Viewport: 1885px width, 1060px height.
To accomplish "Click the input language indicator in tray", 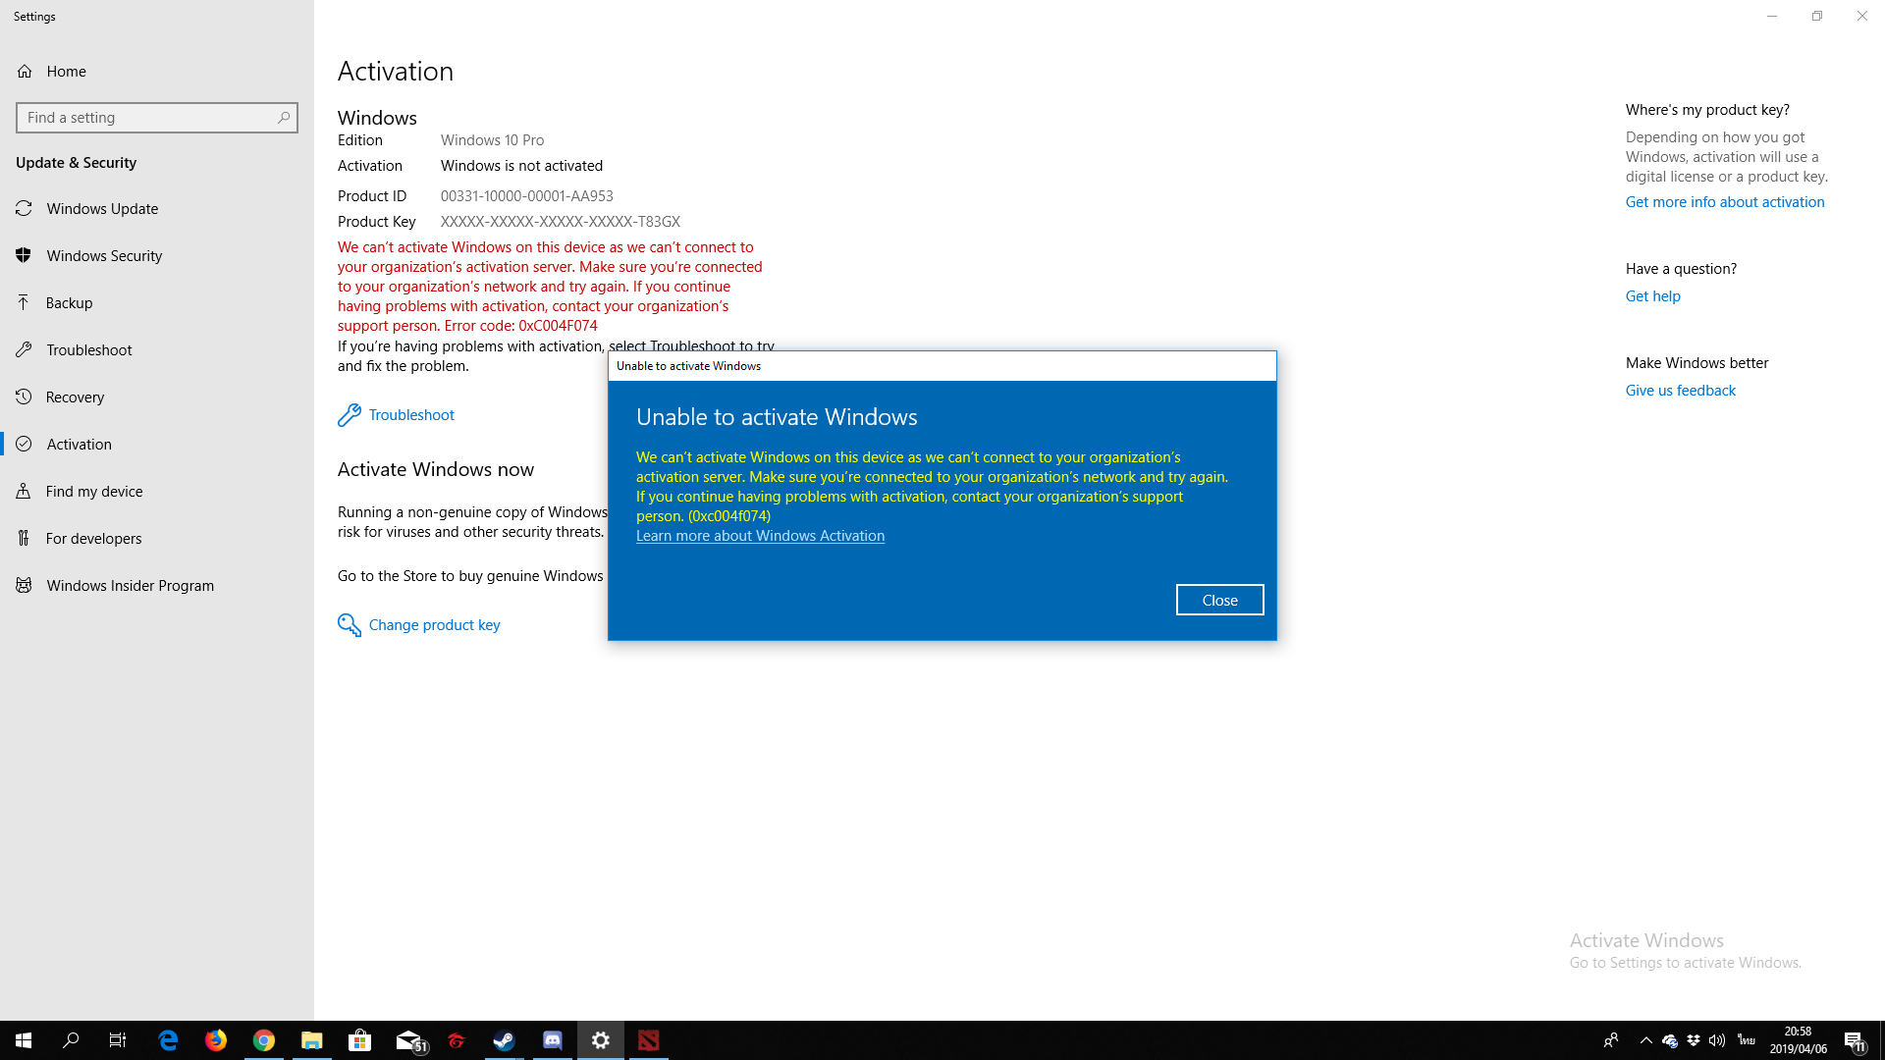I will coord(1747,1040).
